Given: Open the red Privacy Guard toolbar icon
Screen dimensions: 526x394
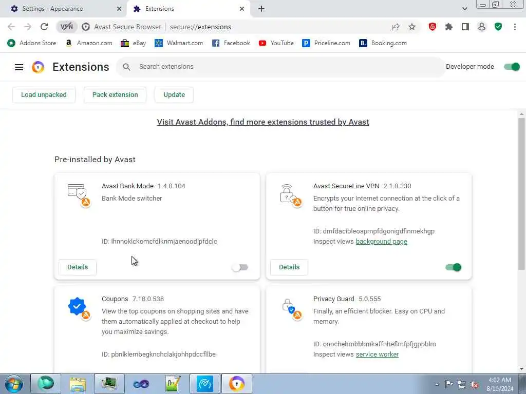Looking at the screenshot, I should coord(433,27).
